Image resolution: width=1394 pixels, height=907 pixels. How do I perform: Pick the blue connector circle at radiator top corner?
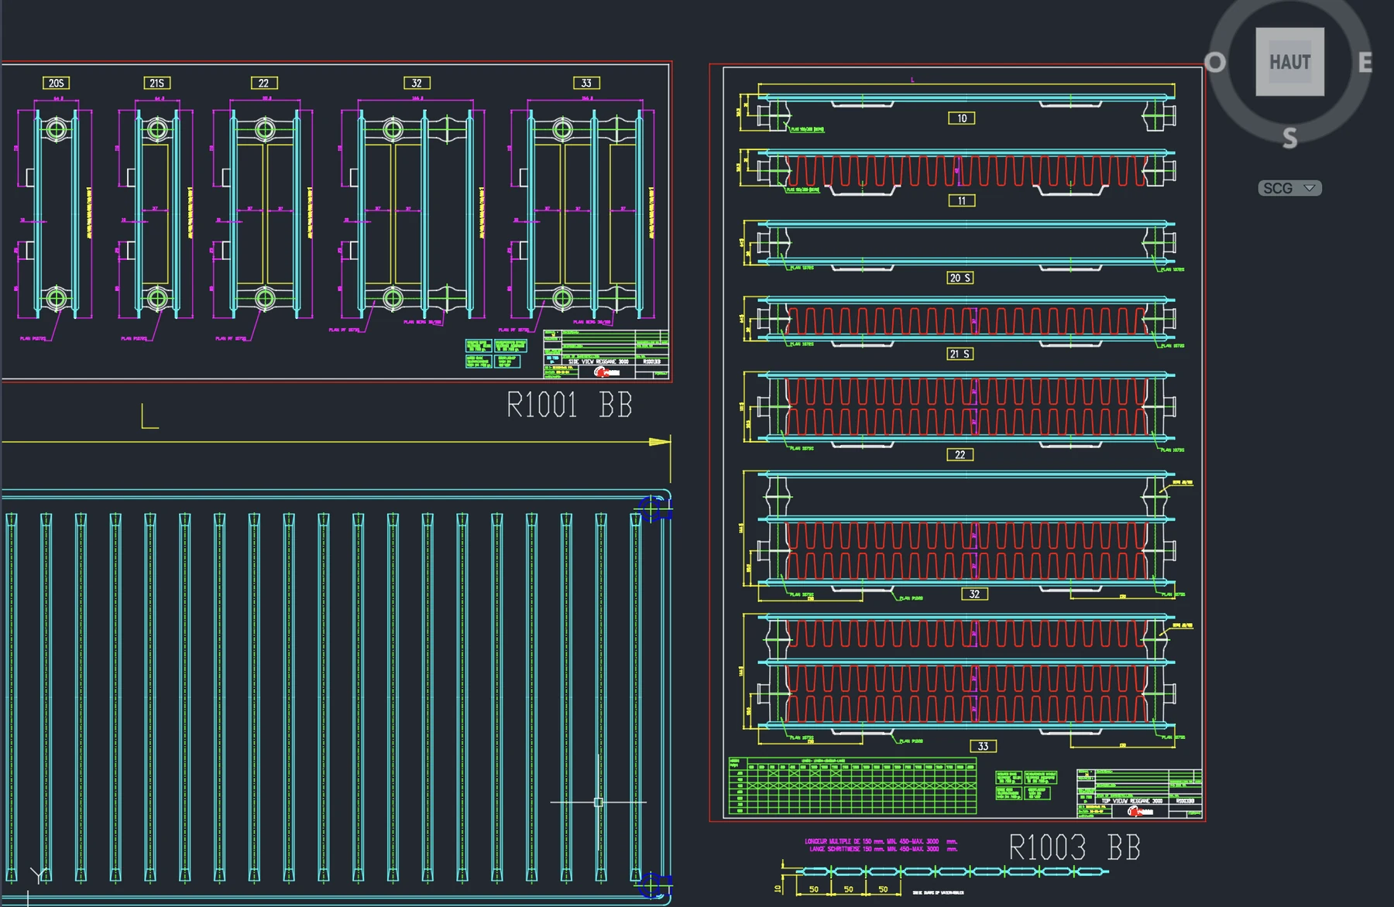point(653,509)
